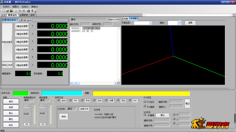The height and width of the screenshot is (132, 236).
Task: Click the 选择文件 button
Action: click(x=84, y=109)
